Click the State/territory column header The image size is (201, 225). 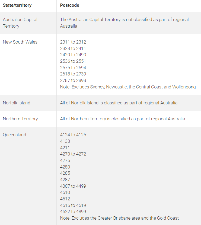(x=17, y=5)
